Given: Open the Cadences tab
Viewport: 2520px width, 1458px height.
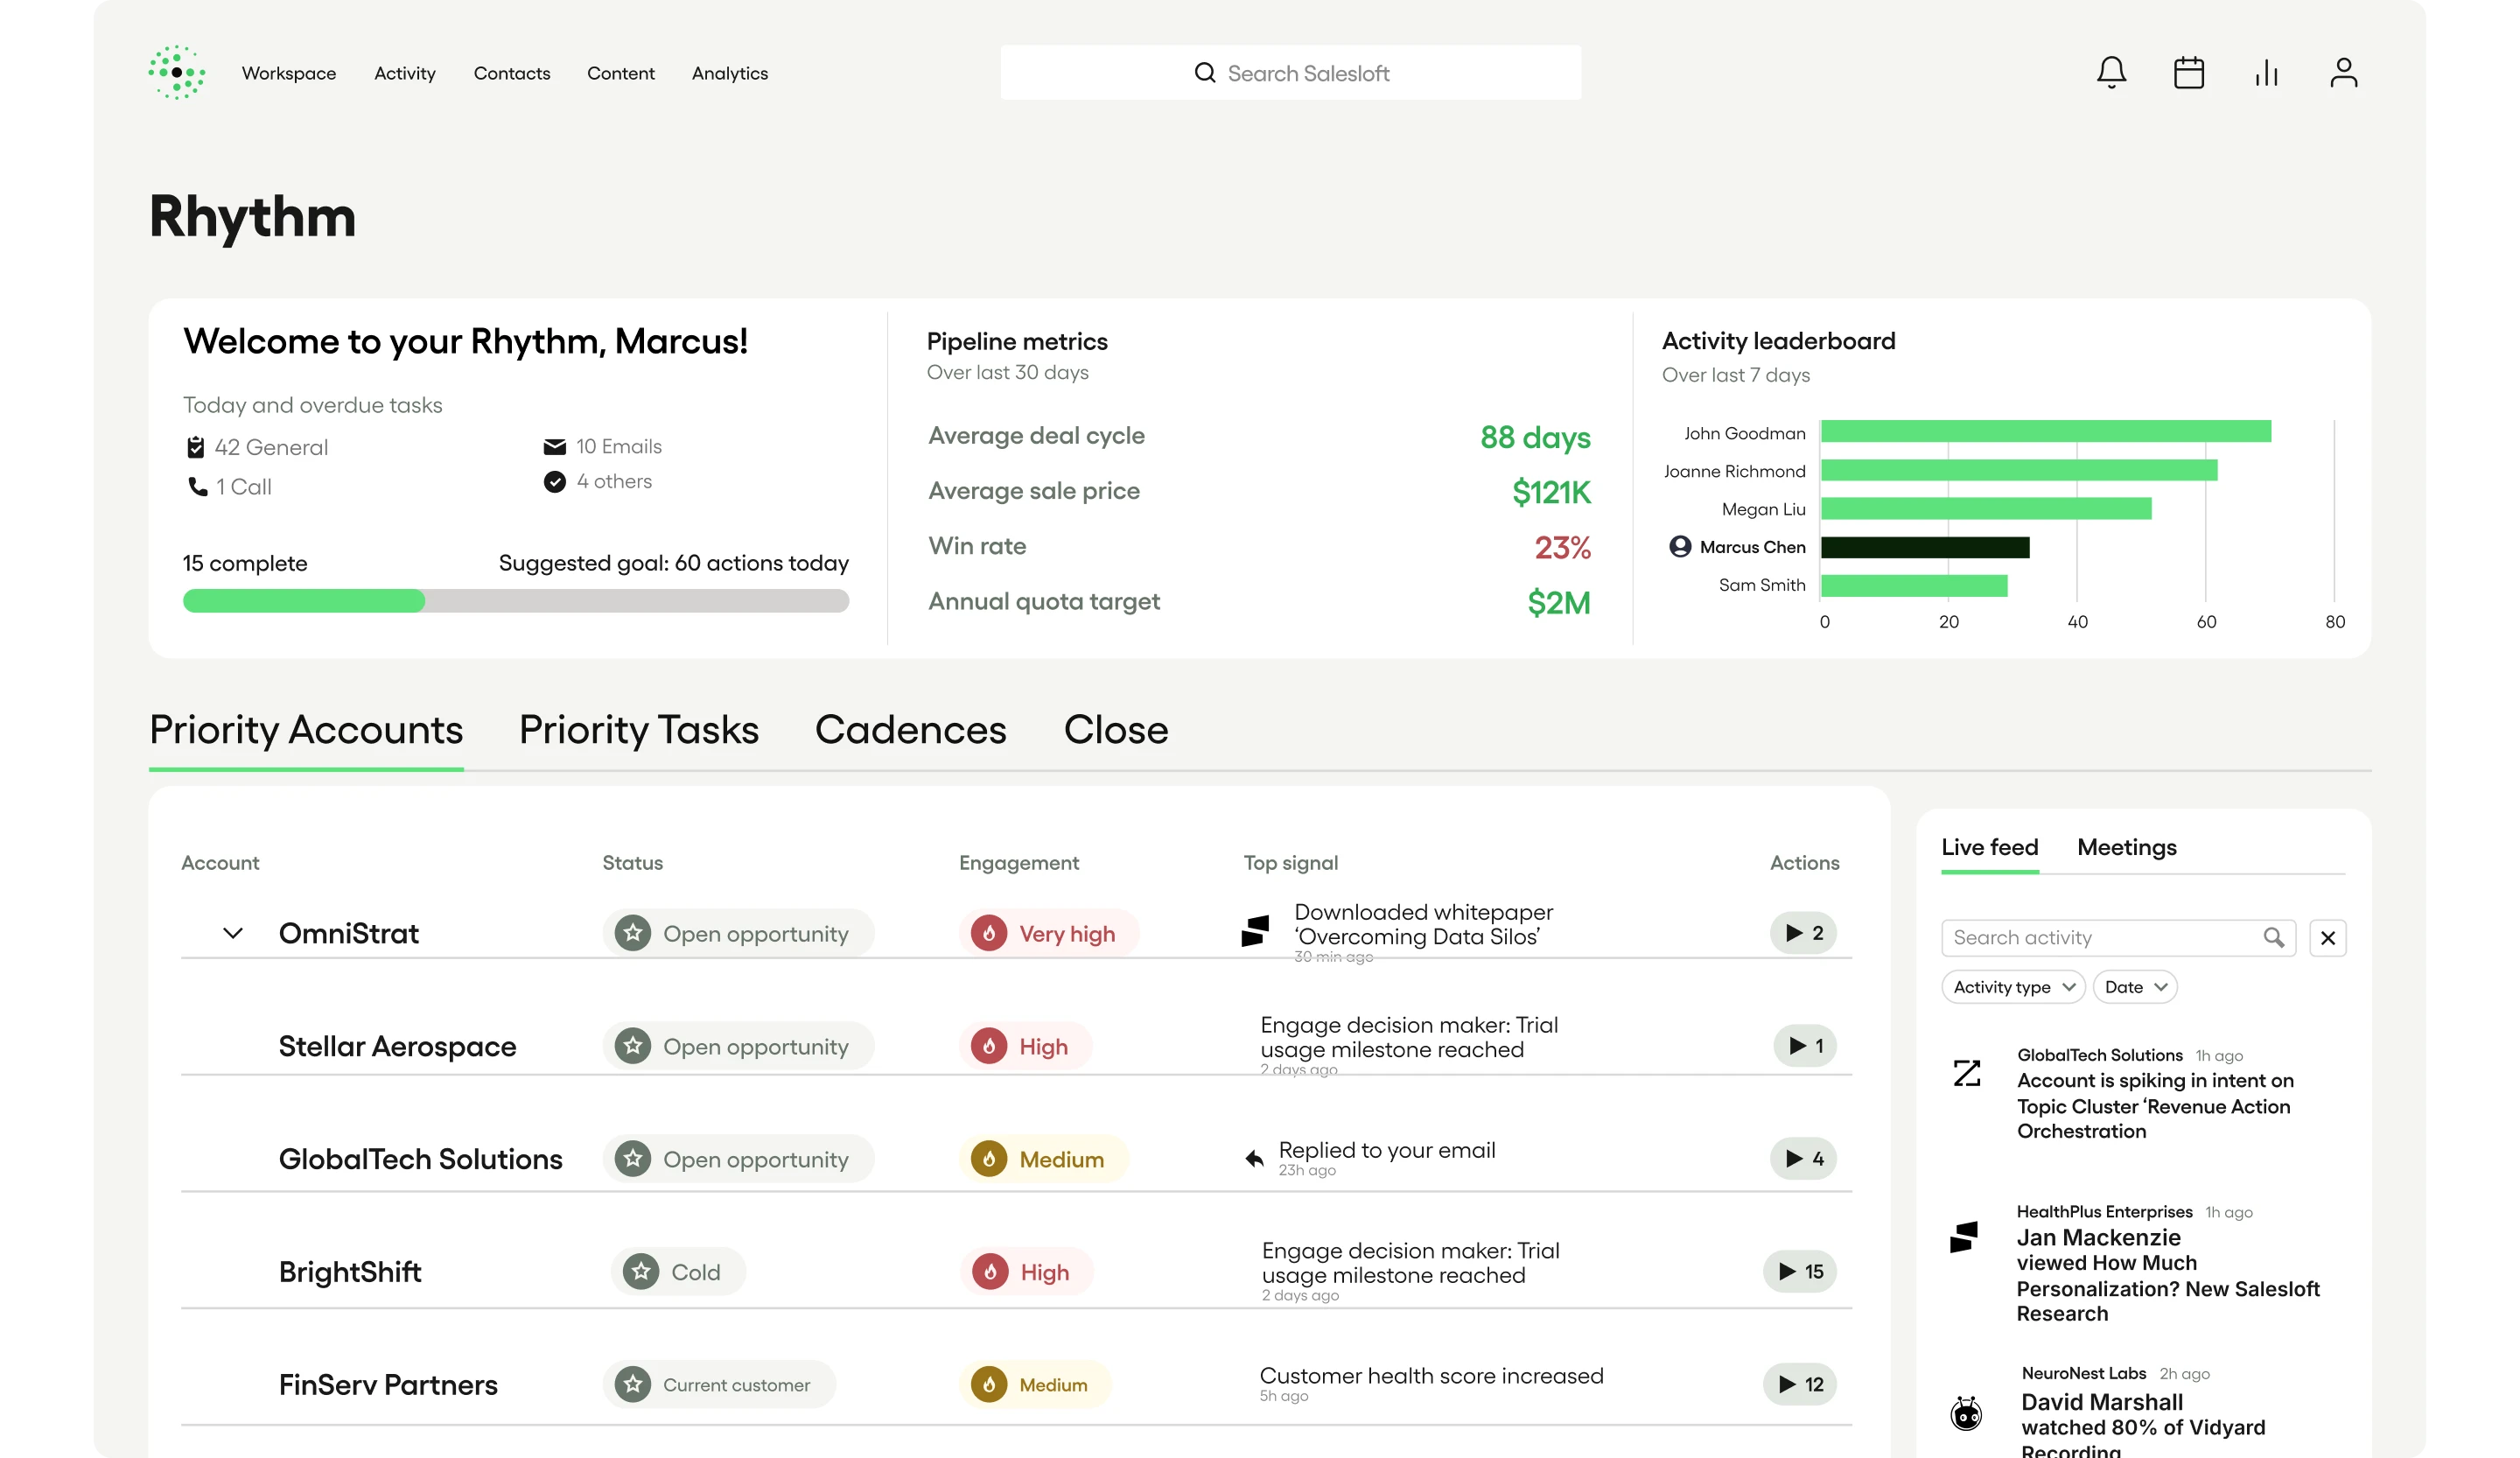Looking at the screenshot, I should [910, 730].
